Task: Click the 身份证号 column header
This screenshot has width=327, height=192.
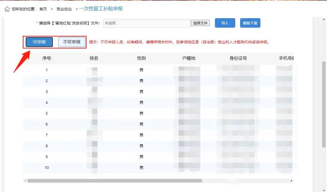Action: coord(238,58)
